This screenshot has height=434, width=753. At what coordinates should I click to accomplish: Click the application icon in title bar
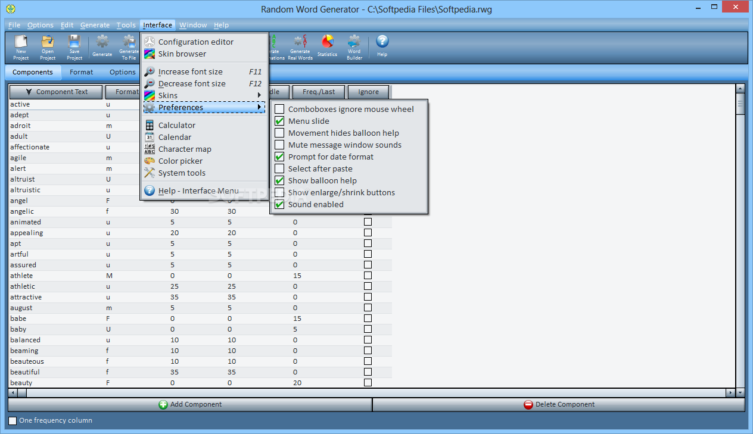10,9
